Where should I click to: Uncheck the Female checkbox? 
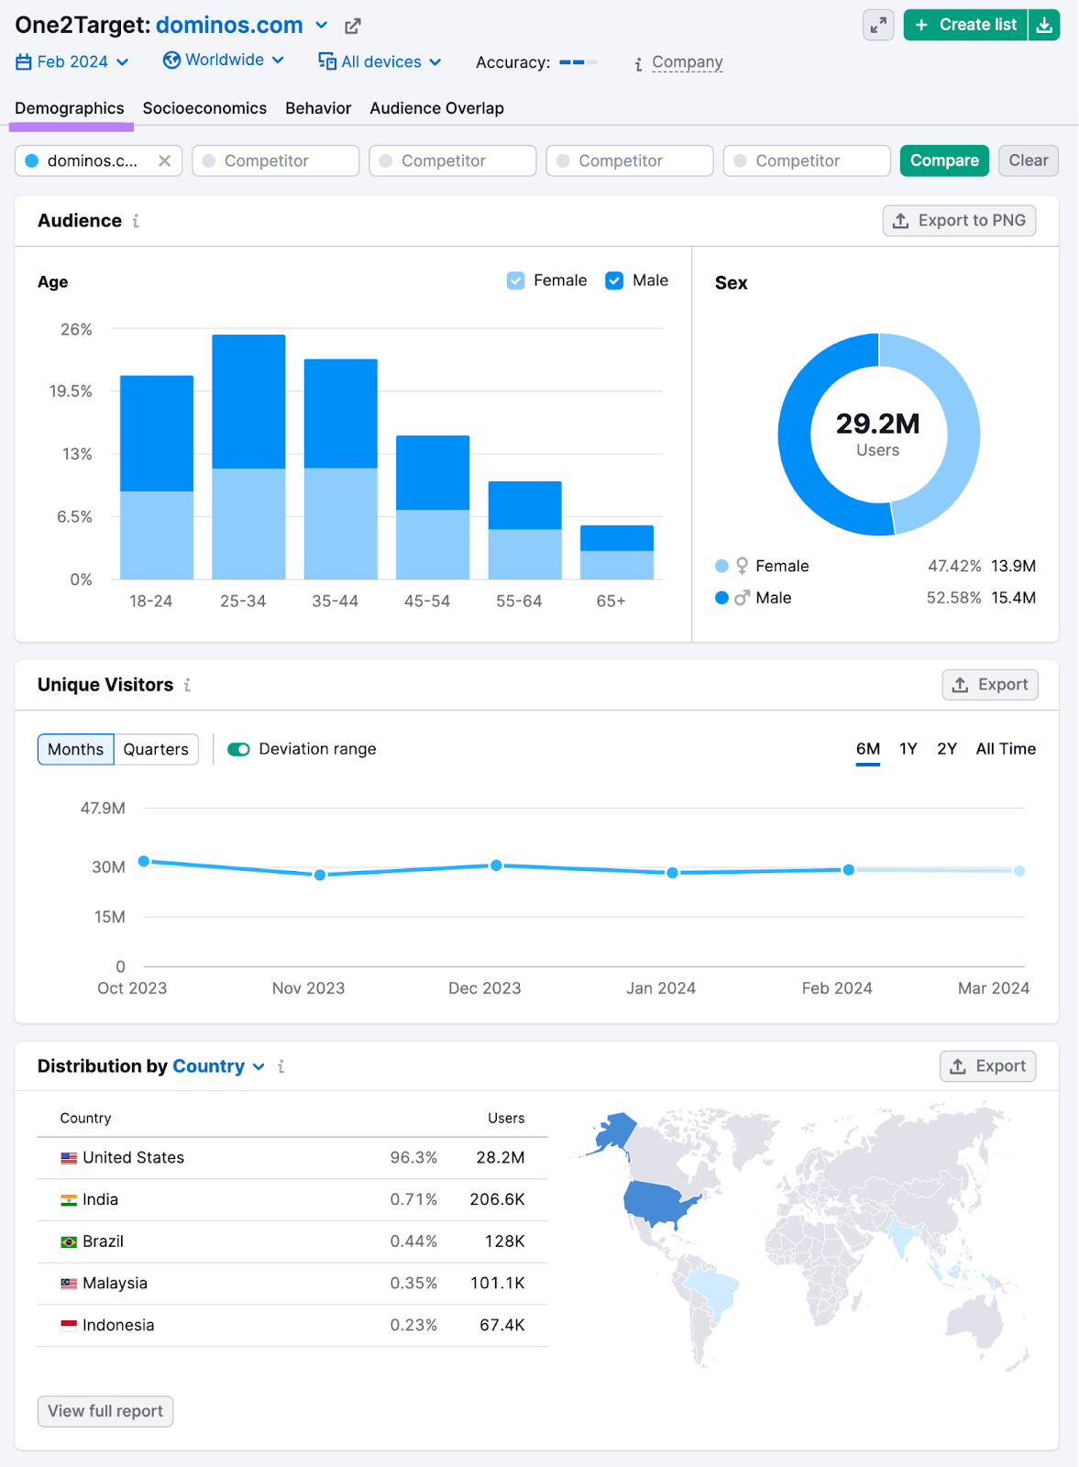[516, 281]
